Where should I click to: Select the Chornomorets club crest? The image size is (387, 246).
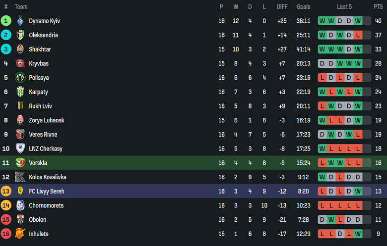pos(20,205)
